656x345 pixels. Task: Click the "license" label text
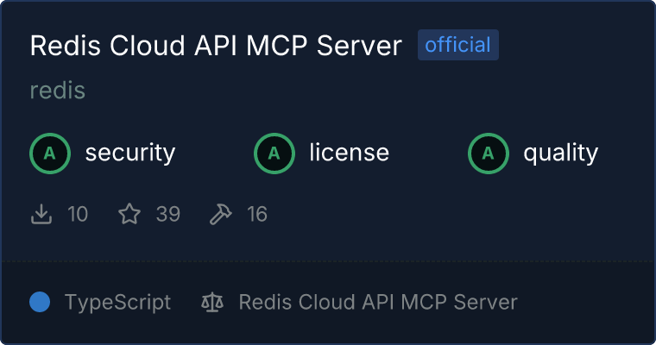click(349, 154)
